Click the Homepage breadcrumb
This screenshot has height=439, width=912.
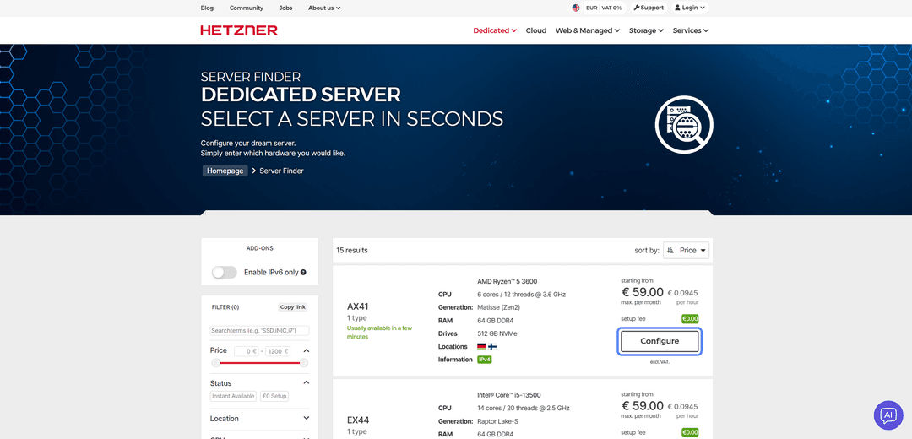click(225, 171)
